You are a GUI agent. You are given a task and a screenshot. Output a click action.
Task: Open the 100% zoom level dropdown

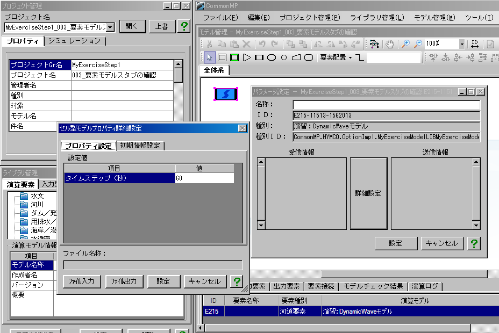(462, 44)
